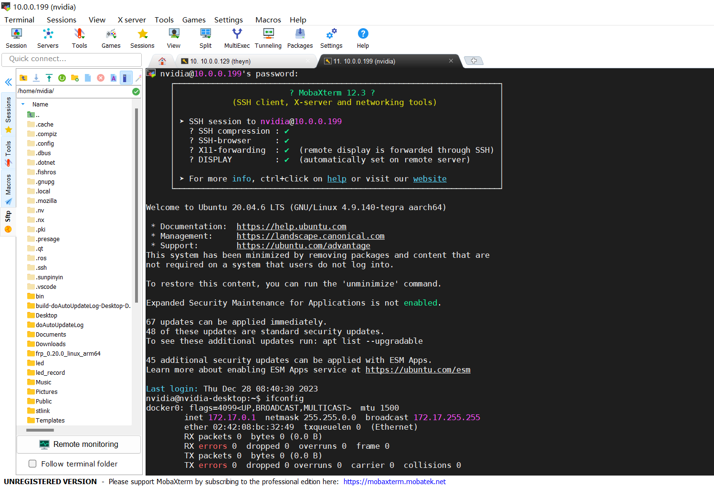Screen dimensions: 714x487
Task: Enable the Follow terminal folder checkbox
Action: (x=32, y=464)
